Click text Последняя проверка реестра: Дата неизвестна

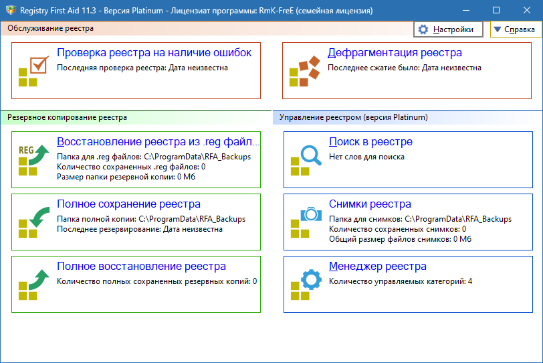[142, 68]
